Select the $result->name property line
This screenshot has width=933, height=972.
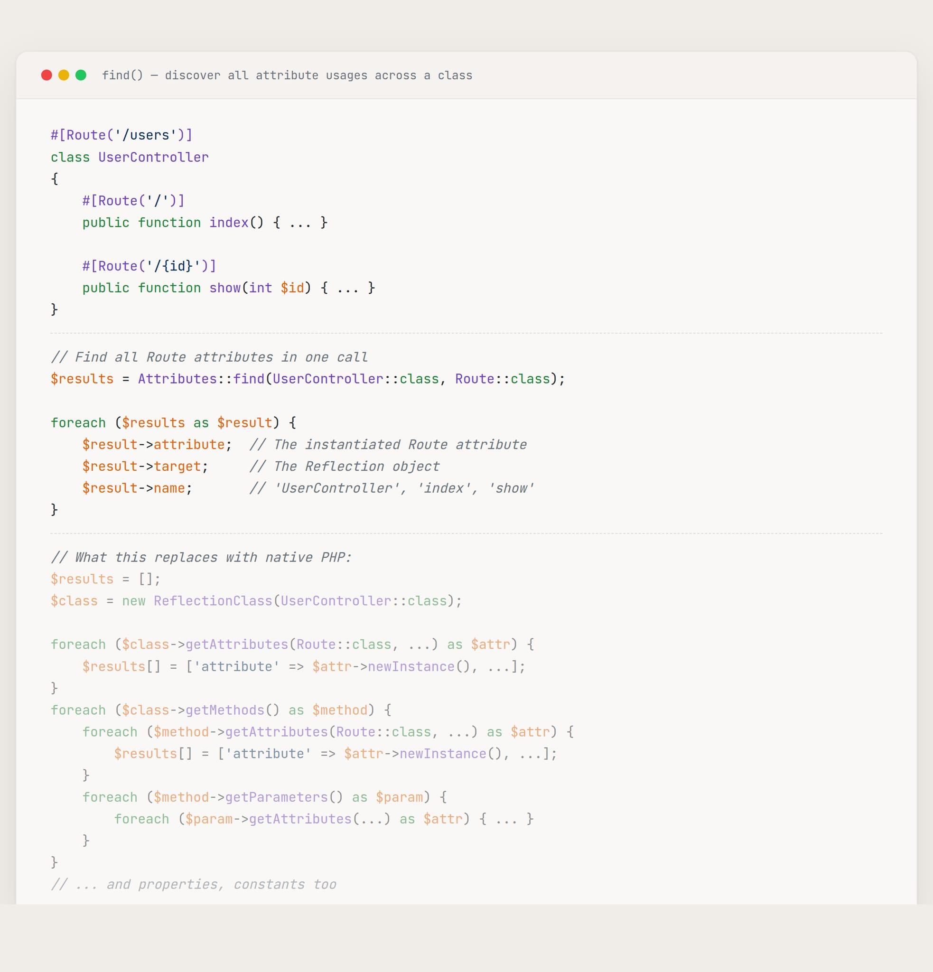[x=137, y=488]
